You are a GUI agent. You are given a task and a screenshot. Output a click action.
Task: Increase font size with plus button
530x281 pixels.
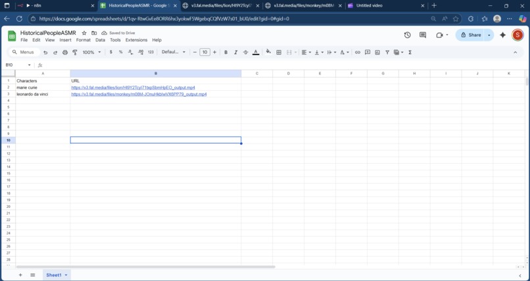[214, 52]
